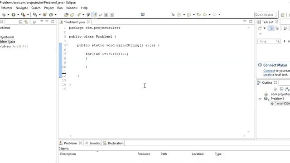
Task: Open the Search menu
Action: [x=36, y=8]
